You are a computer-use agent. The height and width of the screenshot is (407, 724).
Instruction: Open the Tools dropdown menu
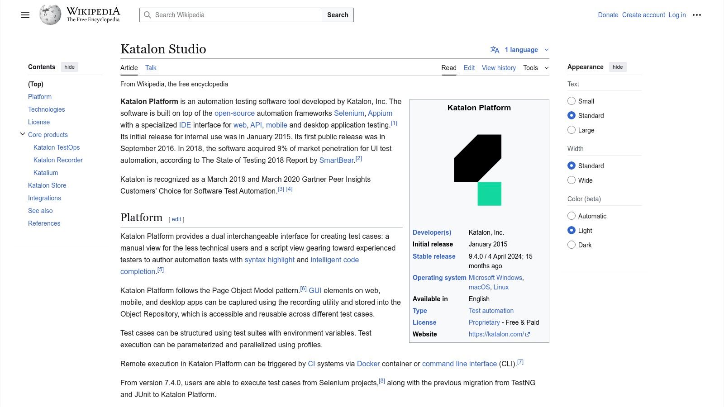pyautogui.click(x=536, y=68)
